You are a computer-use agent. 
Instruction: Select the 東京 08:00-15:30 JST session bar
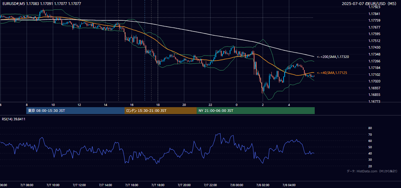[75, 111]
